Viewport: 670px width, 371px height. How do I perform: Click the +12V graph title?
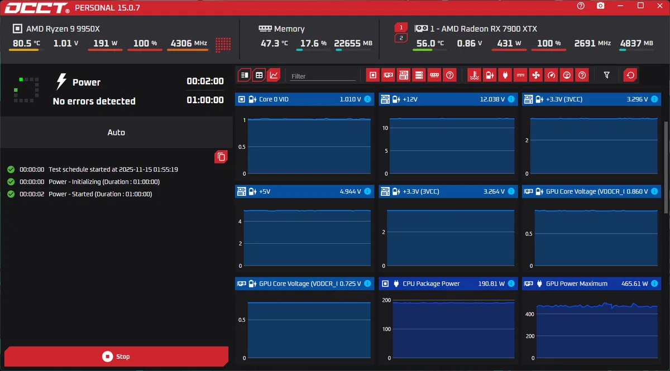tap(410, 99)
